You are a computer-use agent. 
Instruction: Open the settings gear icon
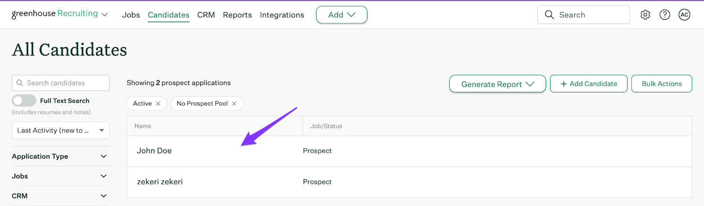pos(645,15)
